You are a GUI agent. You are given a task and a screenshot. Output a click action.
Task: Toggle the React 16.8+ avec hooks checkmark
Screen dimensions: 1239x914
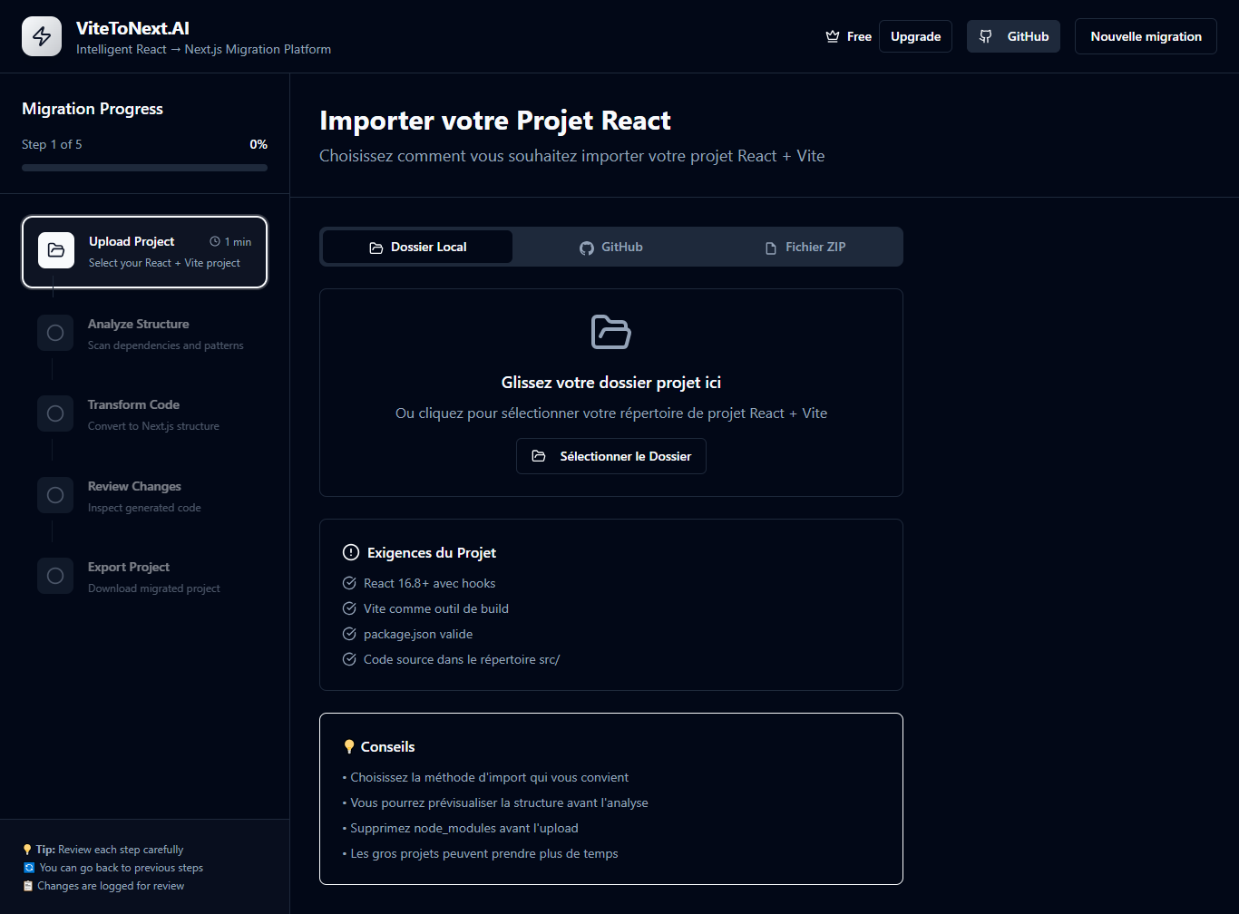349,583
